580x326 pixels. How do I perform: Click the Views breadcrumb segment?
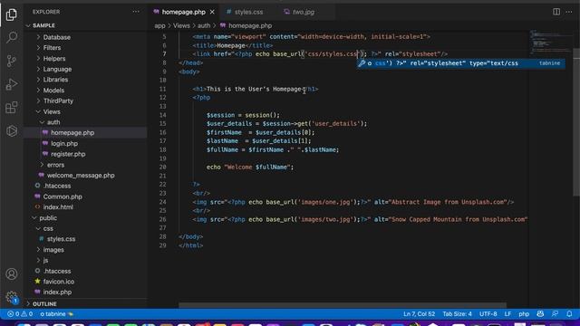[x=181, y=25]
